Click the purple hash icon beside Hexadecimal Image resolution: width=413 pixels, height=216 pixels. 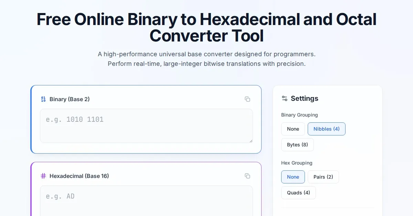(43, 176)
